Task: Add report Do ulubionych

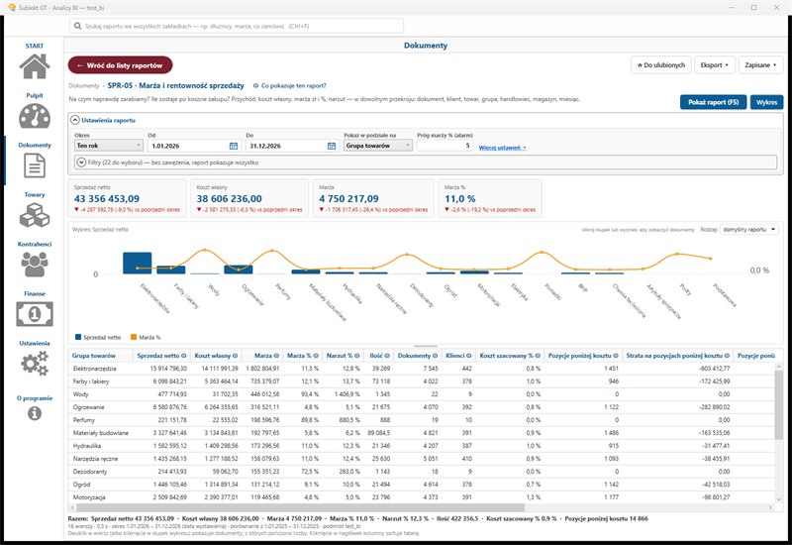Action: (660, 65)
